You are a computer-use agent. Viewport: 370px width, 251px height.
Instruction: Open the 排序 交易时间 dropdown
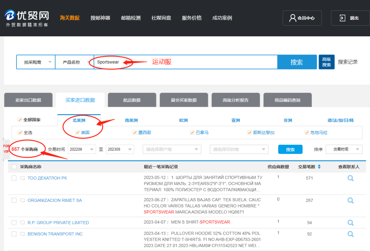click(x=344, y=150)
